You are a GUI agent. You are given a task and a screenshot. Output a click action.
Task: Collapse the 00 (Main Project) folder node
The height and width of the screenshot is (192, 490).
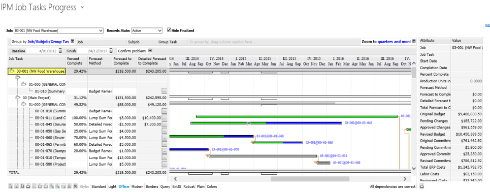[x=18, y=98]
